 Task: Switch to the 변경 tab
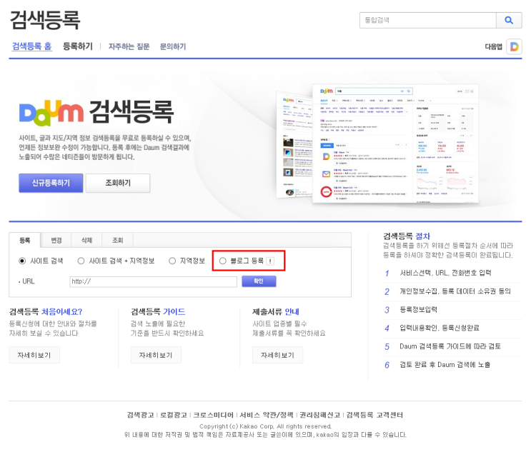[x=56, y=240]
